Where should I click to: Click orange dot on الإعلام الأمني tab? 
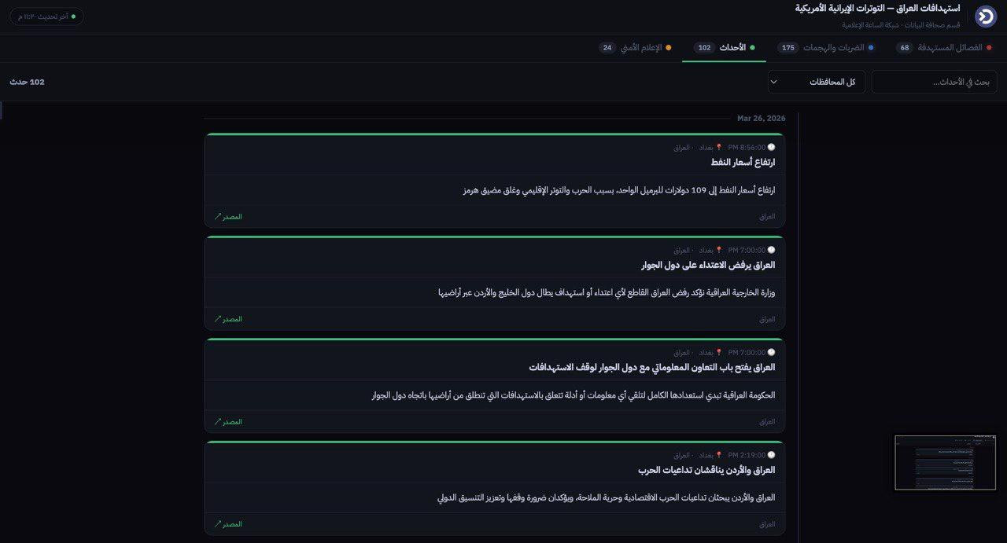[x=669, y=48]
